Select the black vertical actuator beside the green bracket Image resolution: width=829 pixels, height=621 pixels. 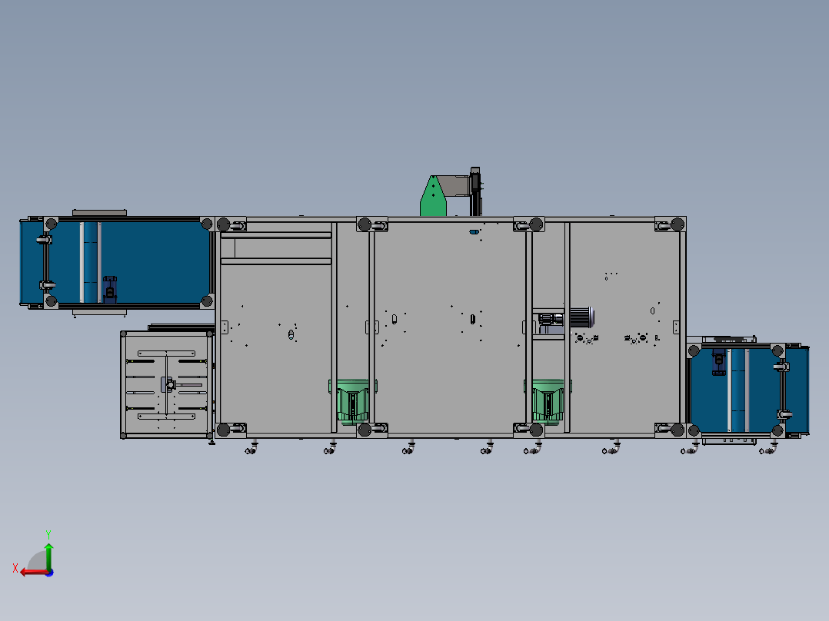[x=475, y=191]
